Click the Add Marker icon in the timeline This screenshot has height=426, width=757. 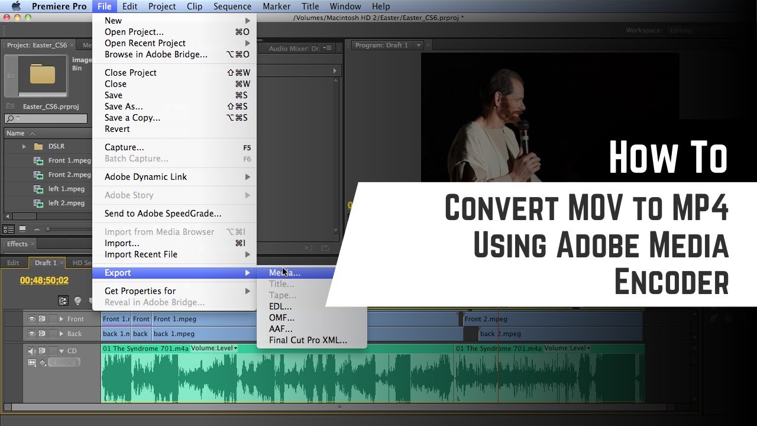coord(77,301)
